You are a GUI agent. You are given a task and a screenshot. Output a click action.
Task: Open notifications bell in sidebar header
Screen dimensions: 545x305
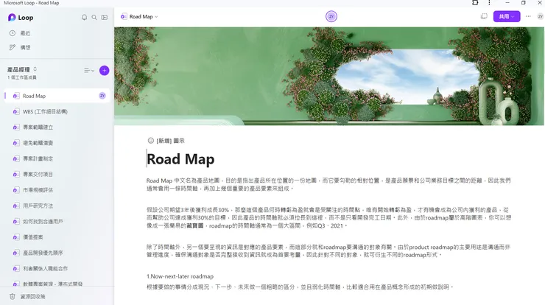coord(84,18)
